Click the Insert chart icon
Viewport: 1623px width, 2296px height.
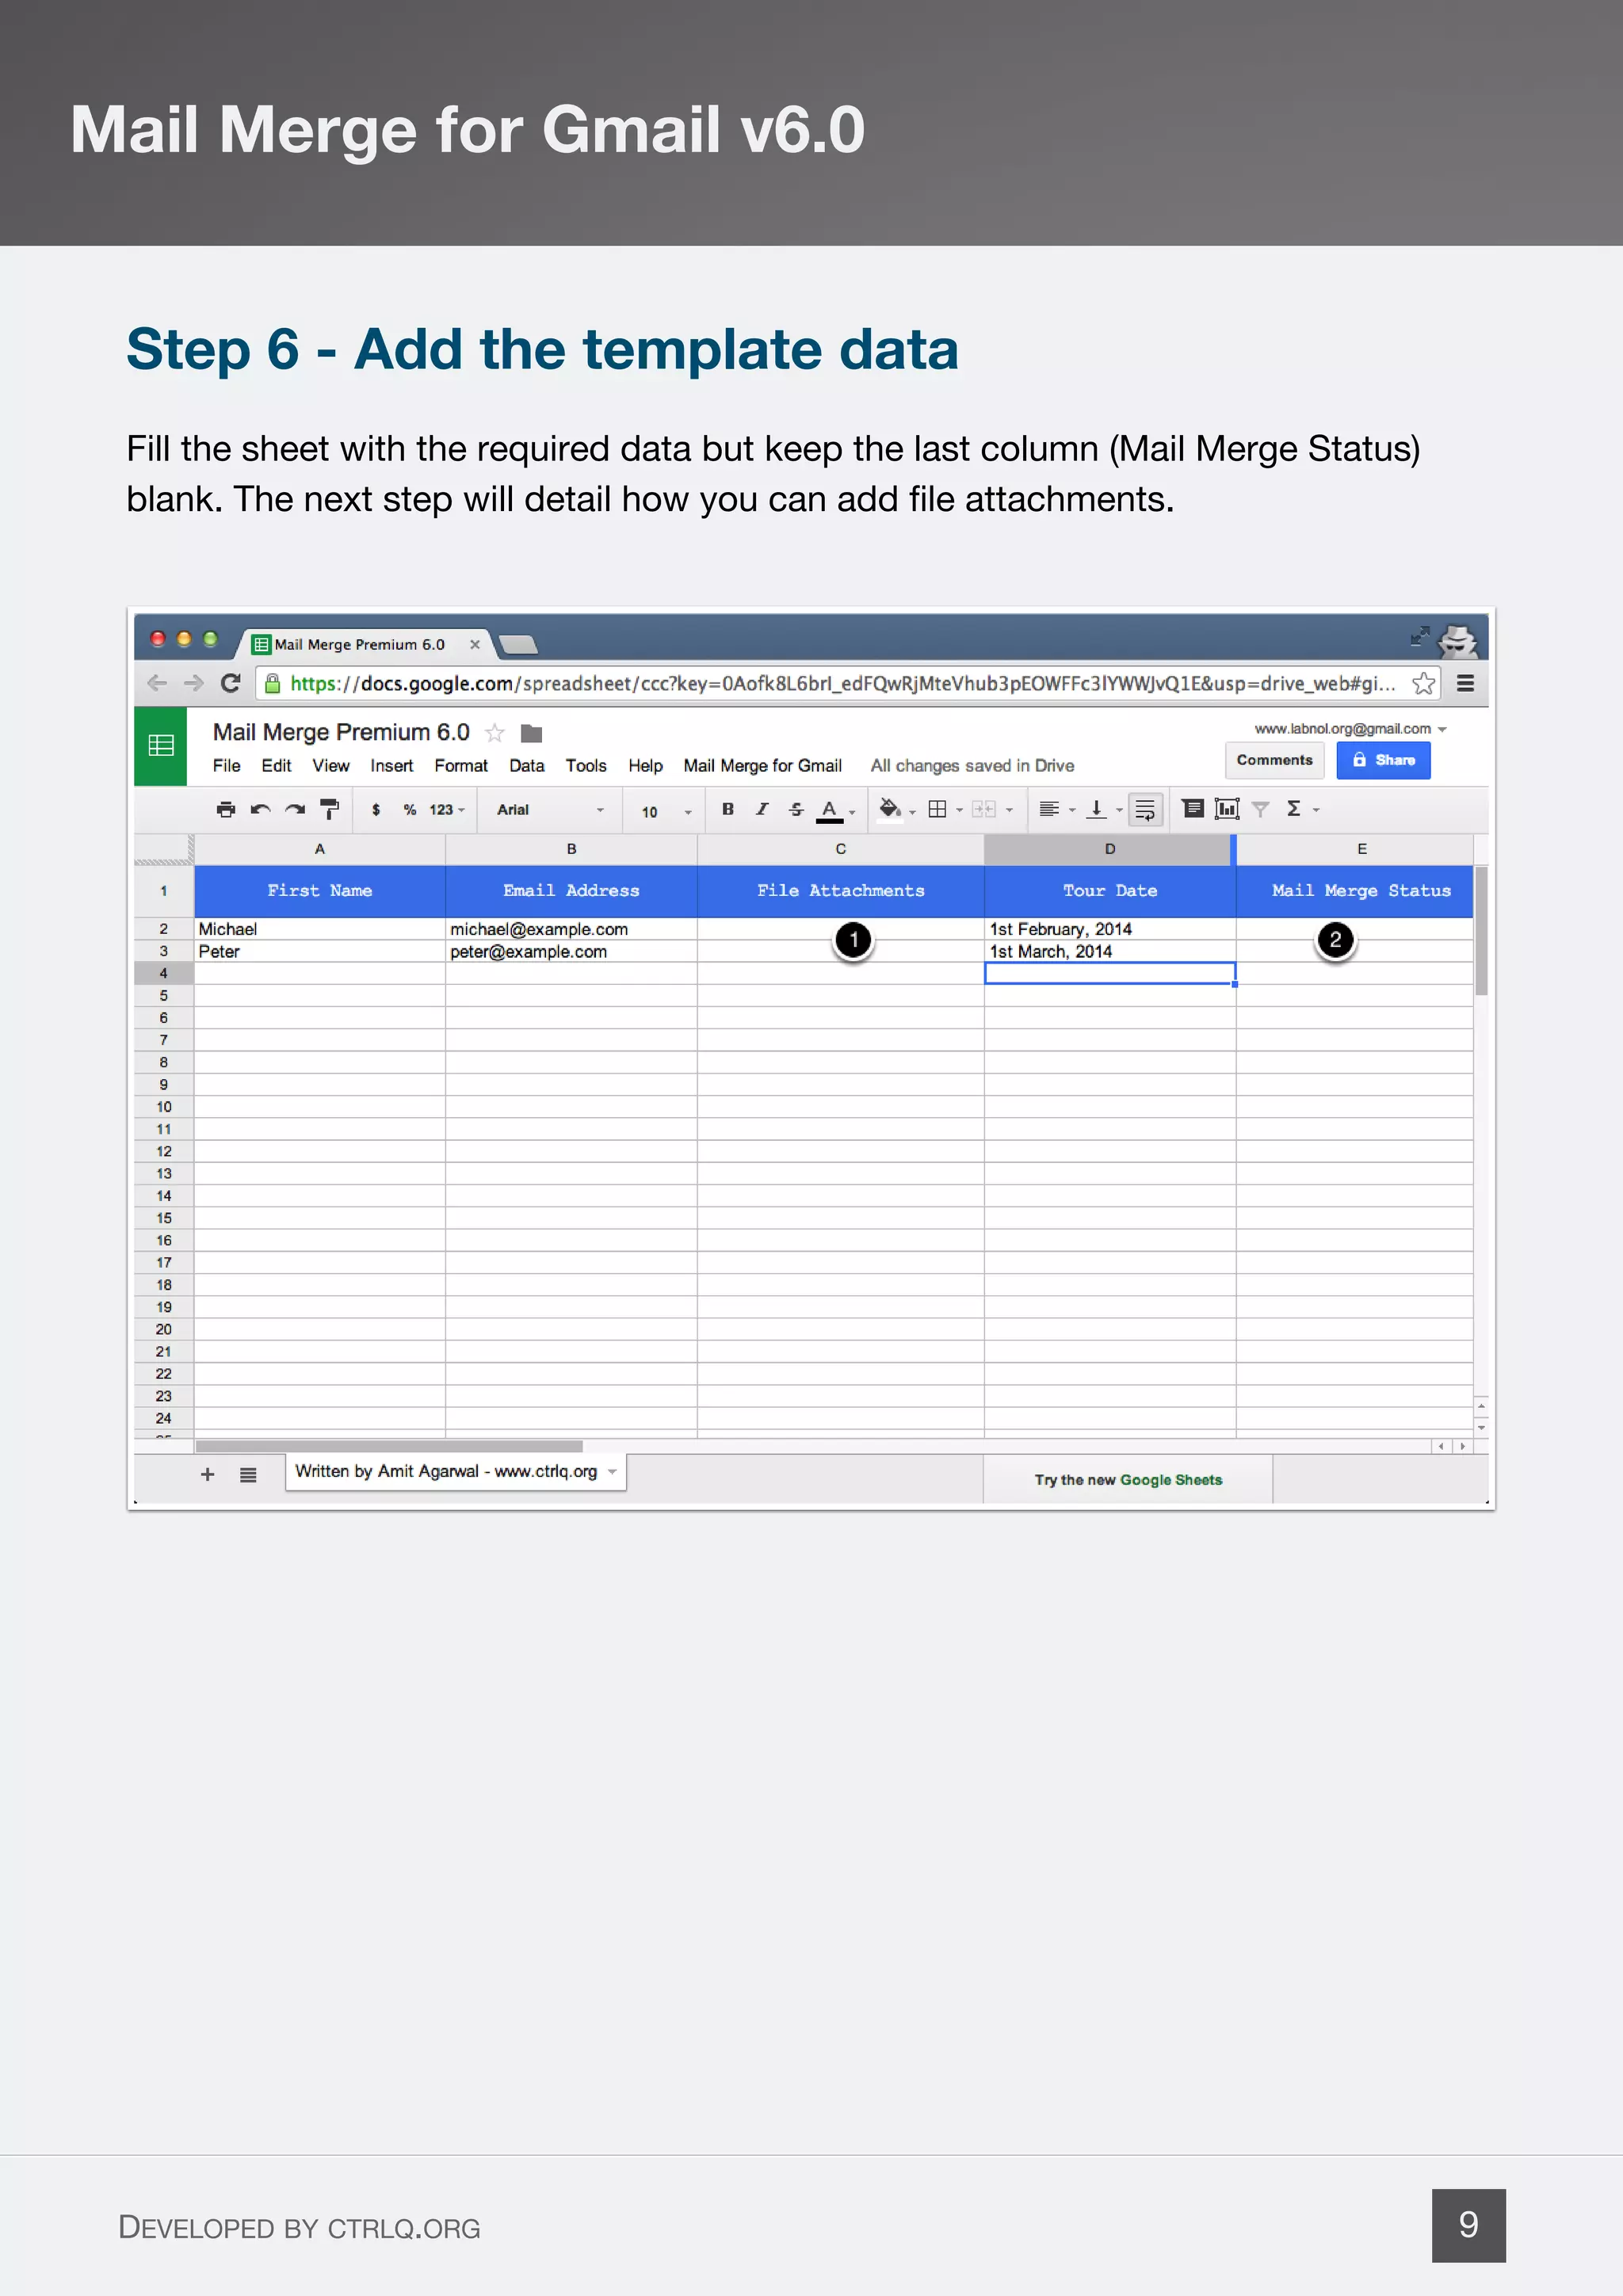[x=1227, y=808]
